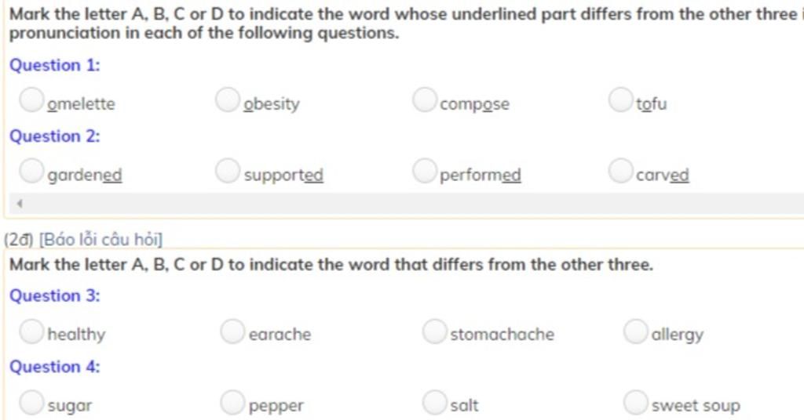Image resolution: width=804 pixels, height=420 pixels.
Task: Select 'earache' for Question 3
Action: [x=232, y=331]
